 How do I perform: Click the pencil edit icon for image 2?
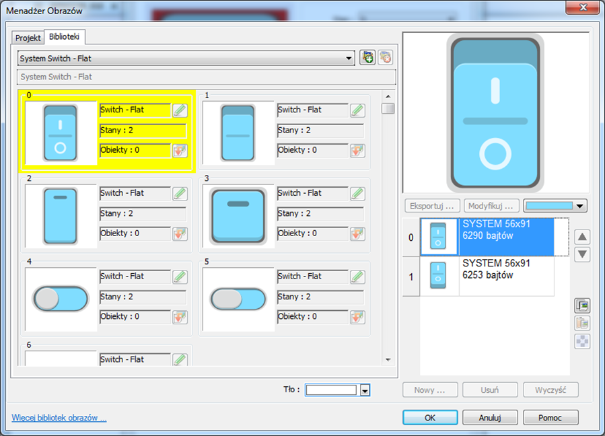[x=180, y=194]
